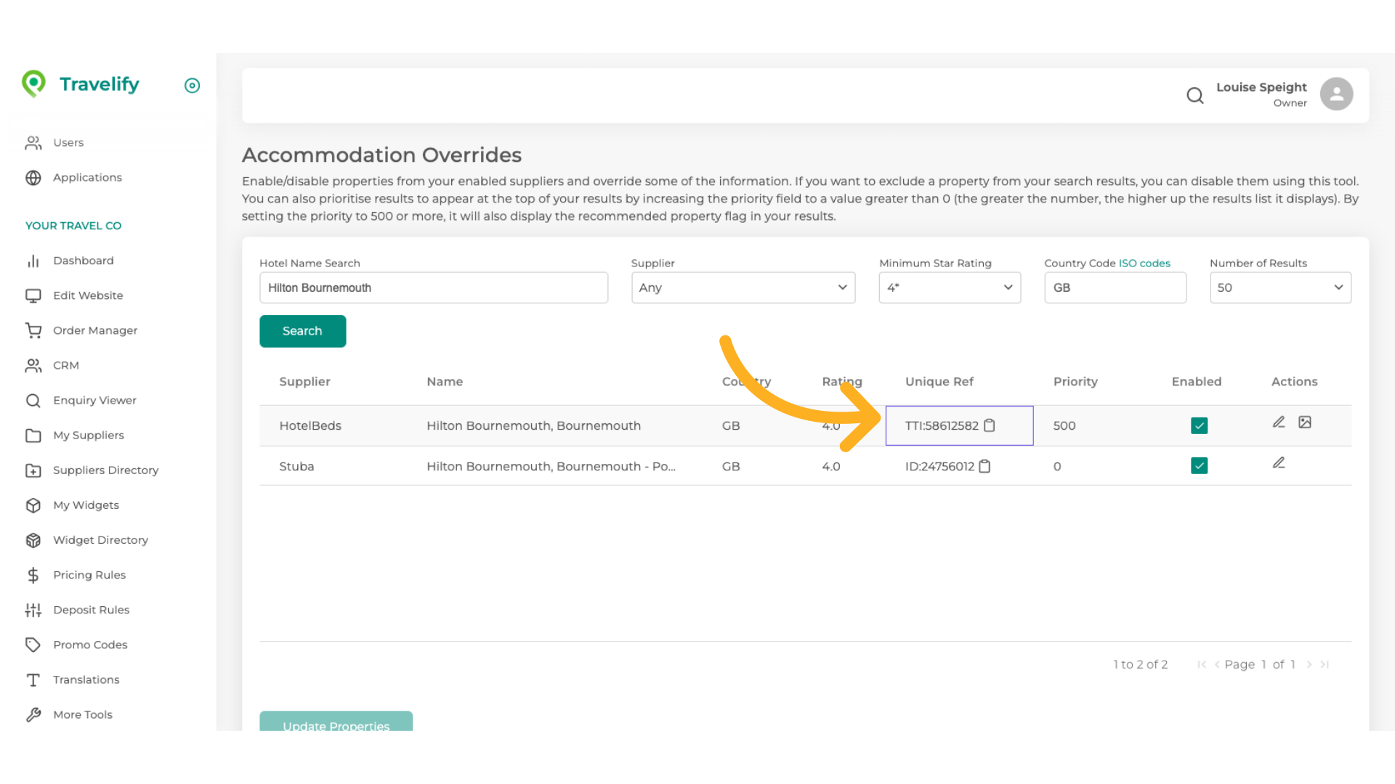Click the edit pencil for Stuba row
The height and width of the screenshot is (784, 1395).
pos(1279,463)
